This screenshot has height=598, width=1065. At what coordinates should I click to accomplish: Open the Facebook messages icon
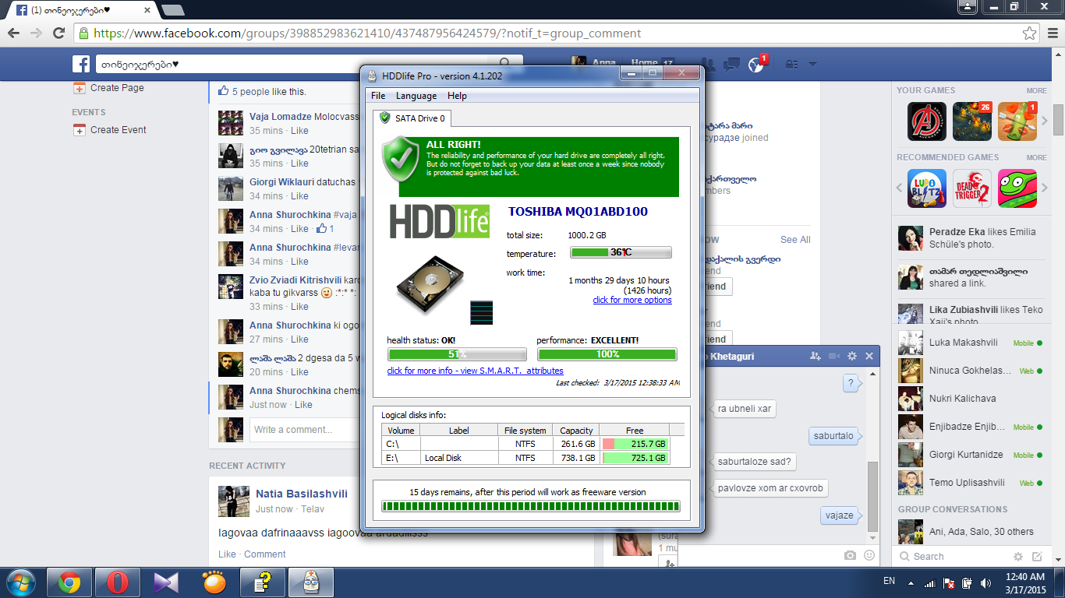click(x=731, y=64)
